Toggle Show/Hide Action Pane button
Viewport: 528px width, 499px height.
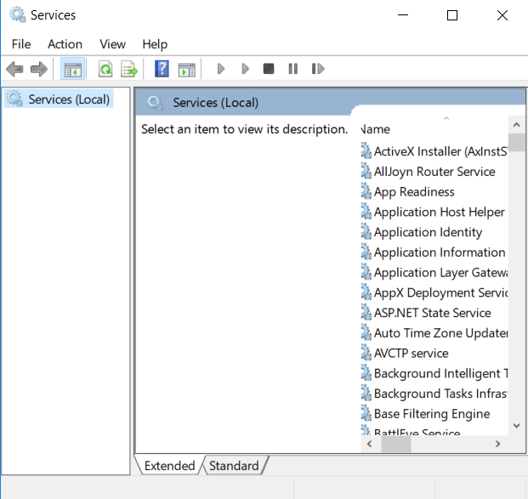click(x=186, y=69)
